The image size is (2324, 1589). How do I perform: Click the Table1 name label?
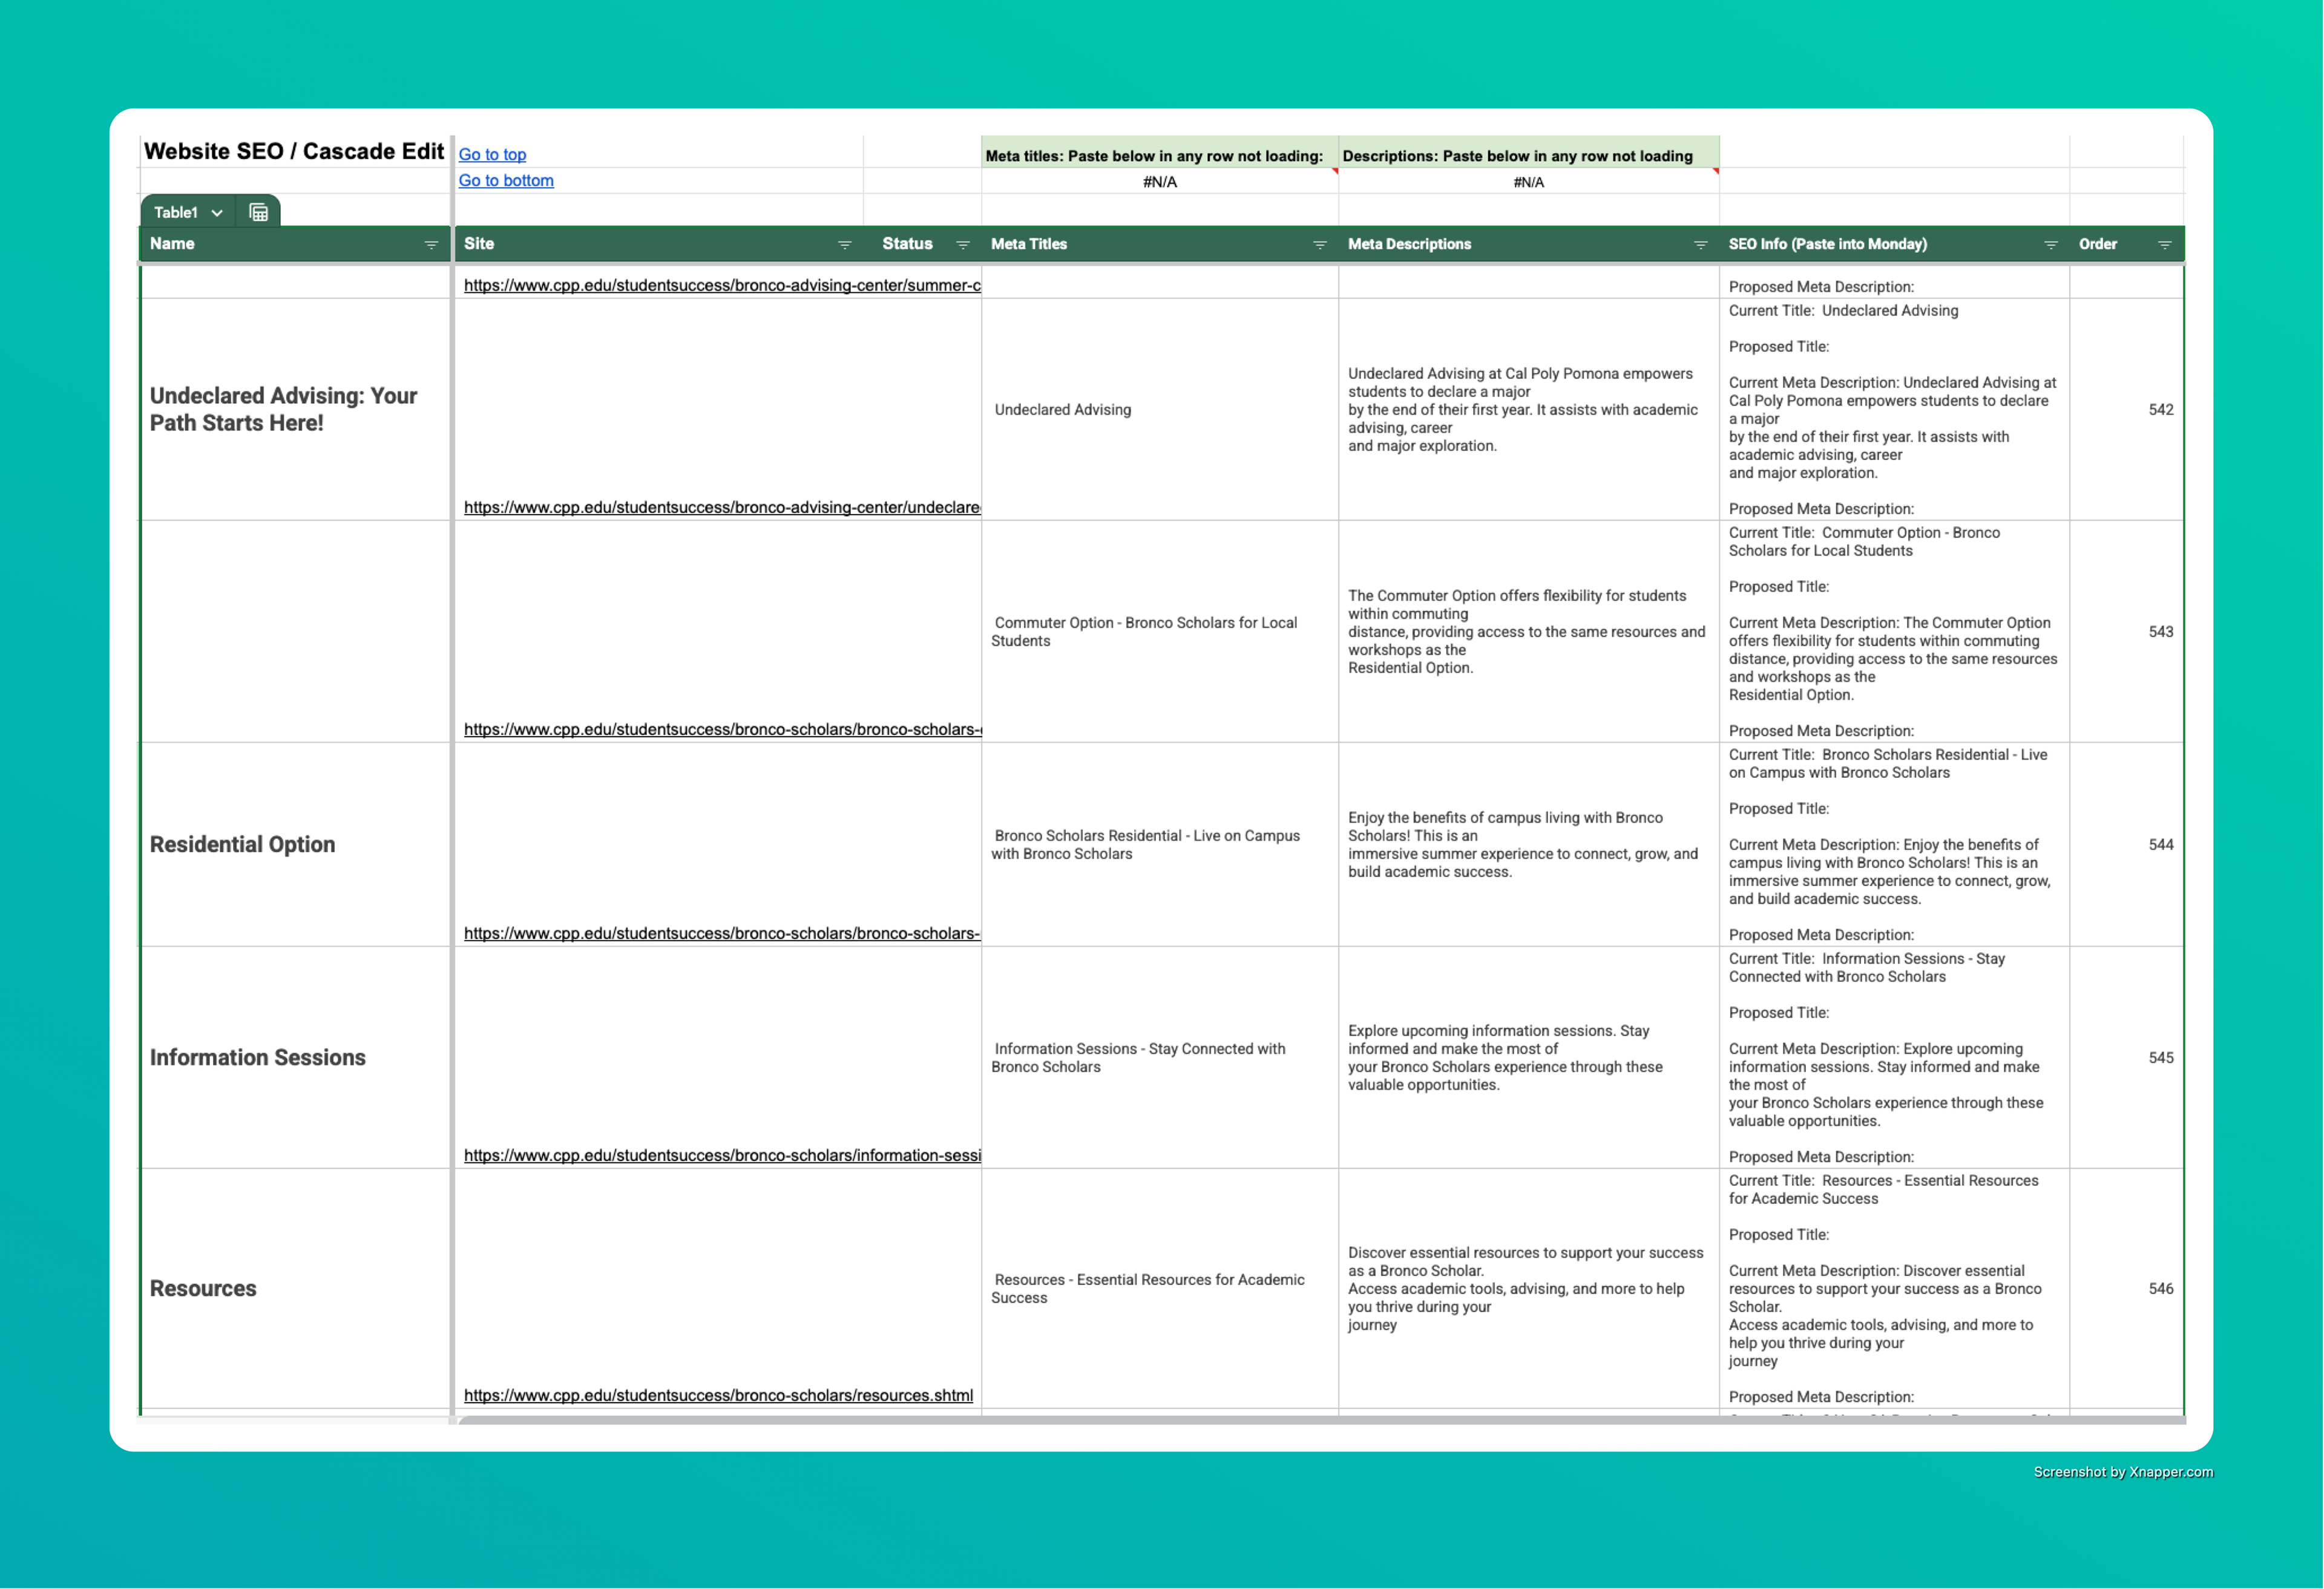(x=176, y=212)
